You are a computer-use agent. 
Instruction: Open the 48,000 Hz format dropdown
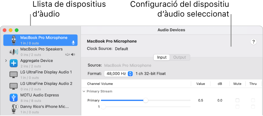119,74
